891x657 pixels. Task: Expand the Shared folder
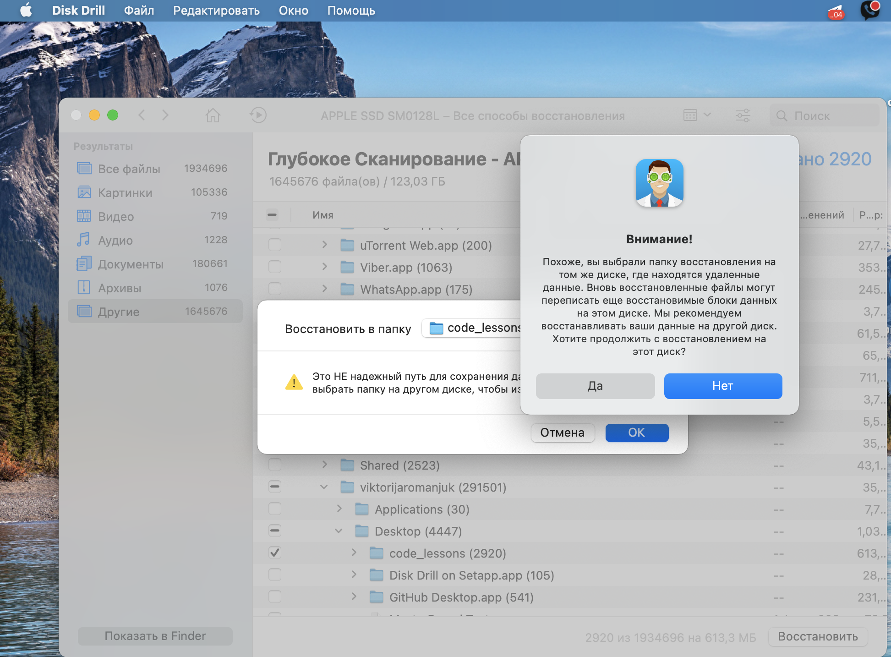324,465
